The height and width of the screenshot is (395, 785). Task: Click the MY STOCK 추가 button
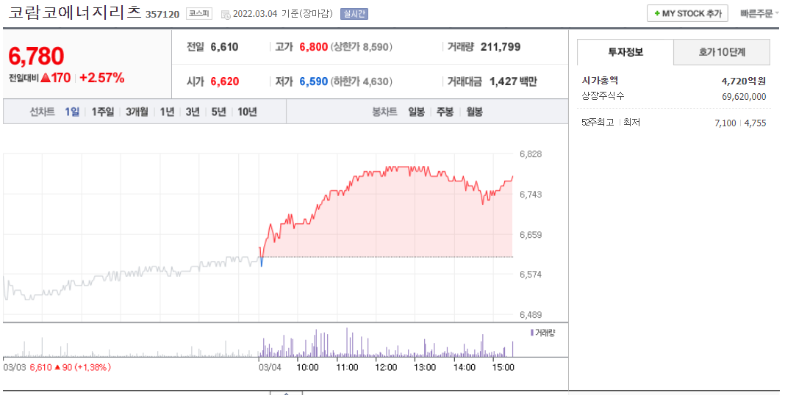pyautogui.click(x=687, y=13)
